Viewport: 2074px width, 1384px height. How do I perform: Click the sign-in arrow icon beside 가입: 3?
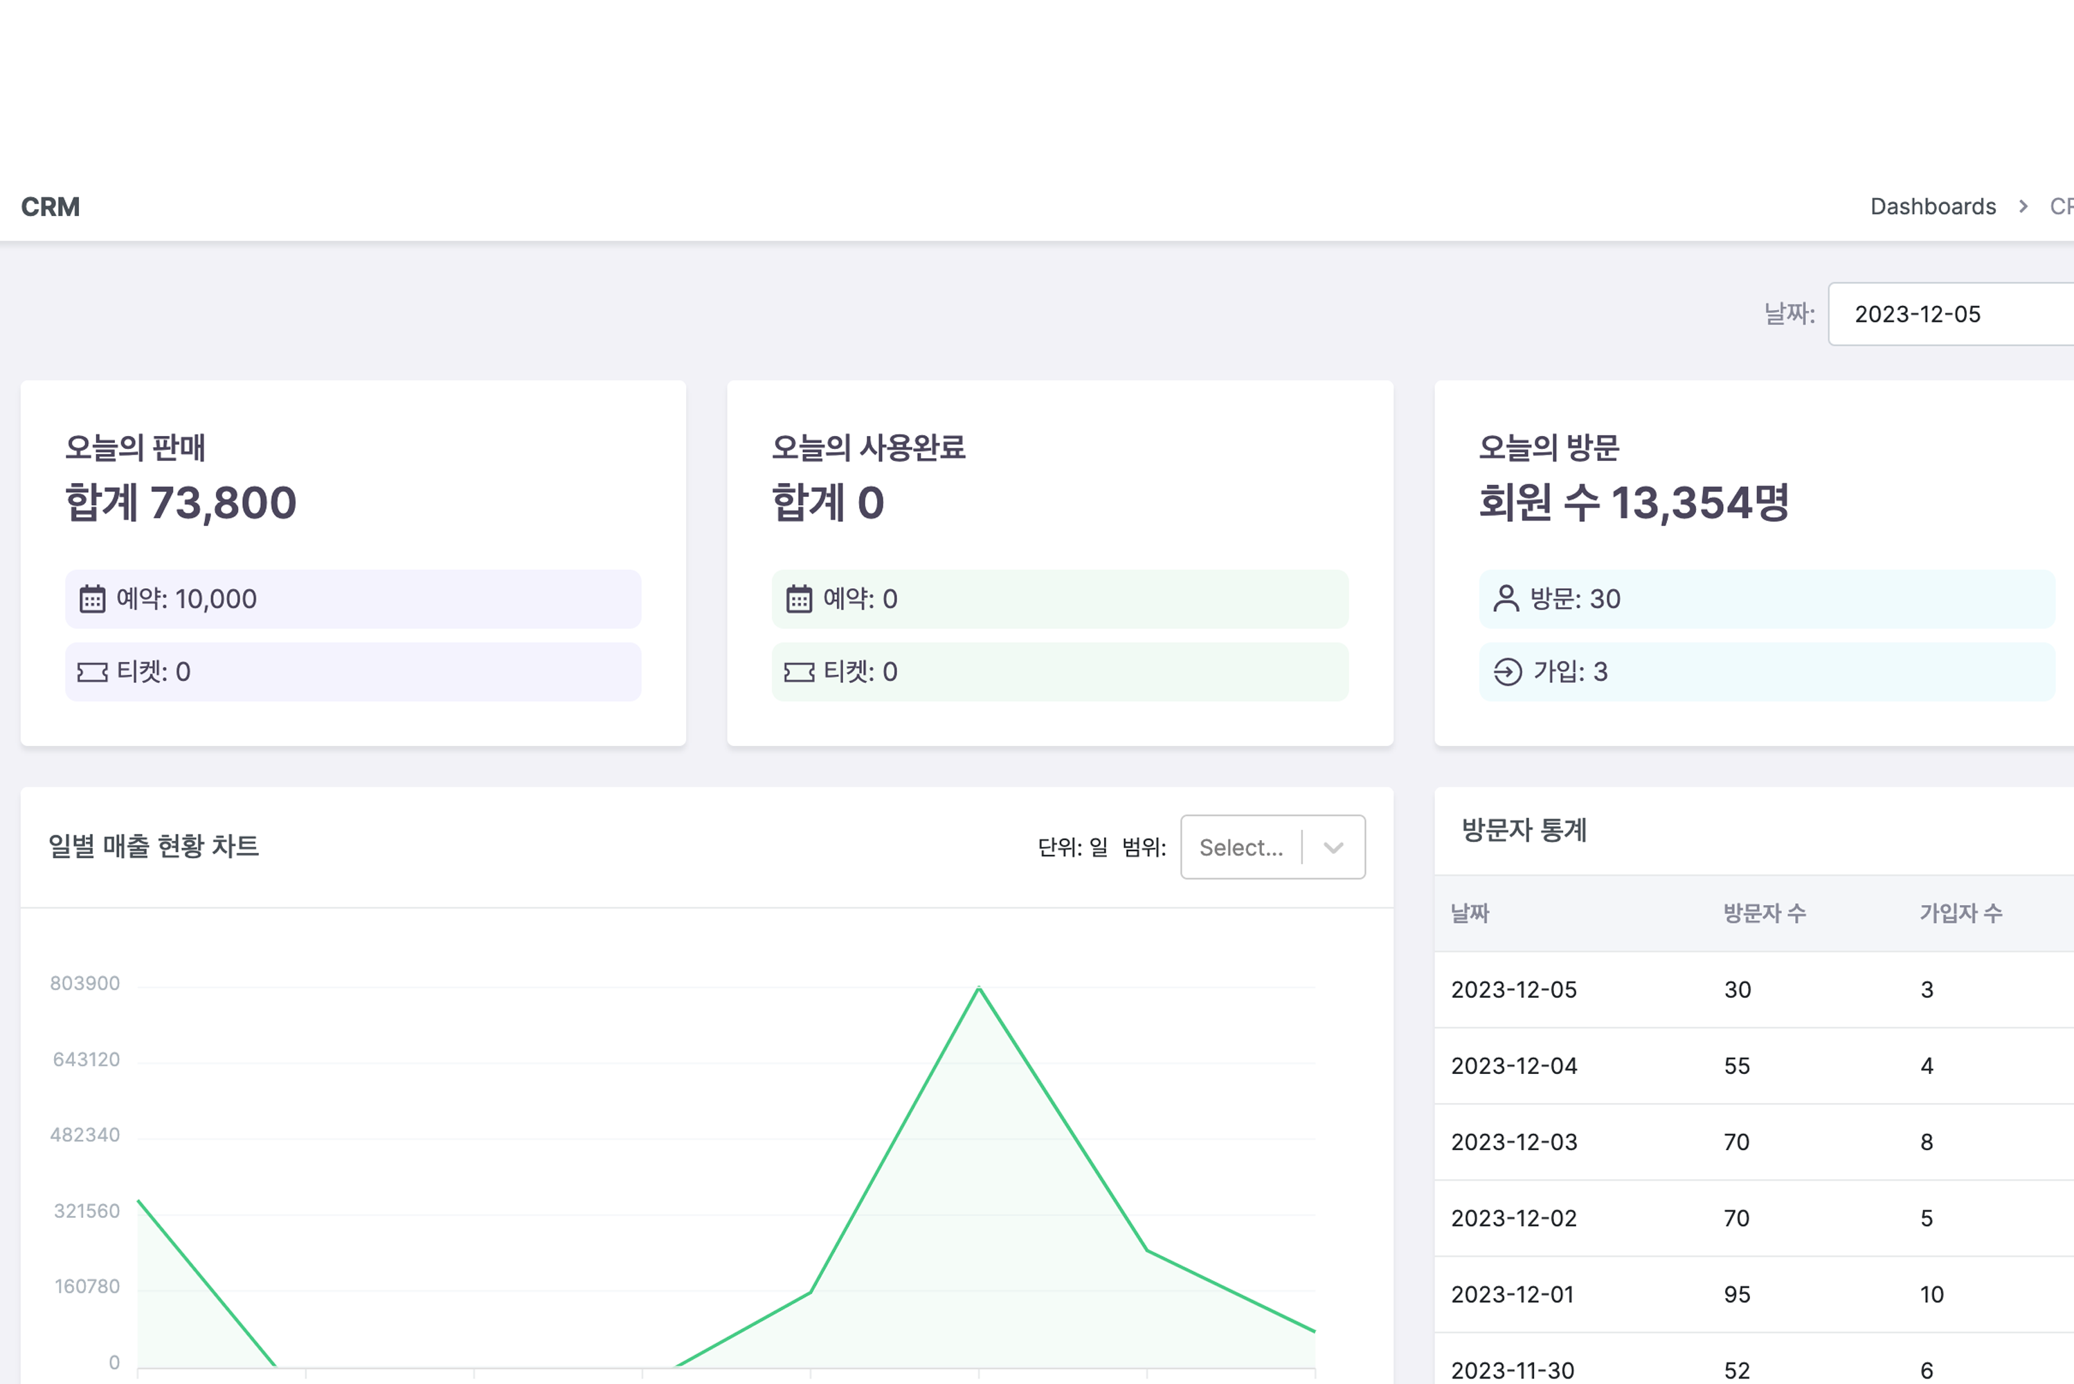click(1507, 673)
